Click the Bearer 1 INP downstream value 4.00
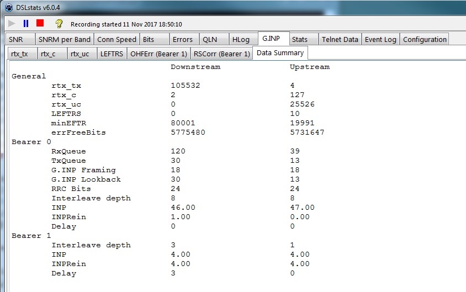466x292 pixels. [181, 254]
